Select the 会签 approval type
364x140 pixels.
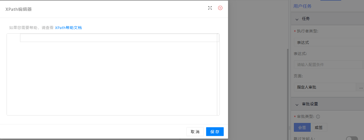click(x=302, y=127)
